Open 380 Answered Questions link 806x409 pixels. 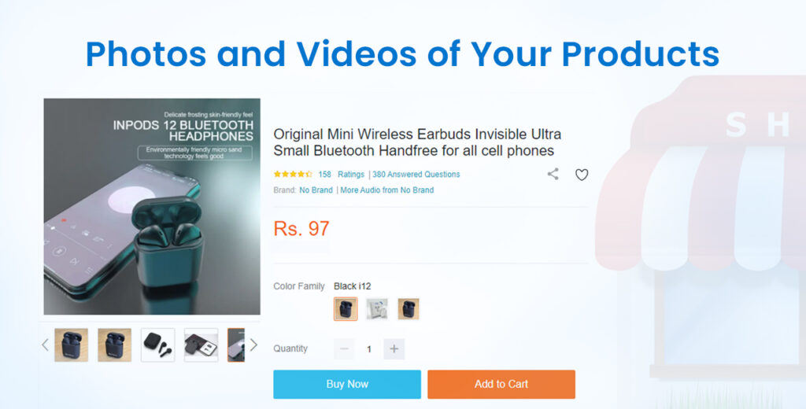click(416, 174)
